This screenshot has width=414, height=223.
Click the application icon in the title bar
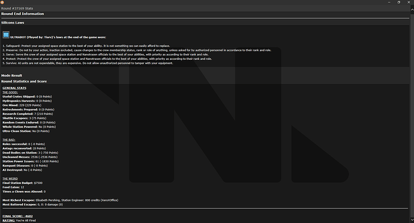(2, 2)
